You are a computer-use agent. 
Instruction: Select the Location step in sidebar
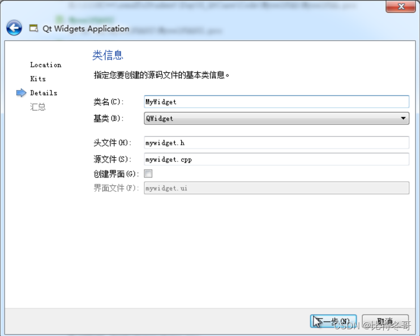(46, 65)
